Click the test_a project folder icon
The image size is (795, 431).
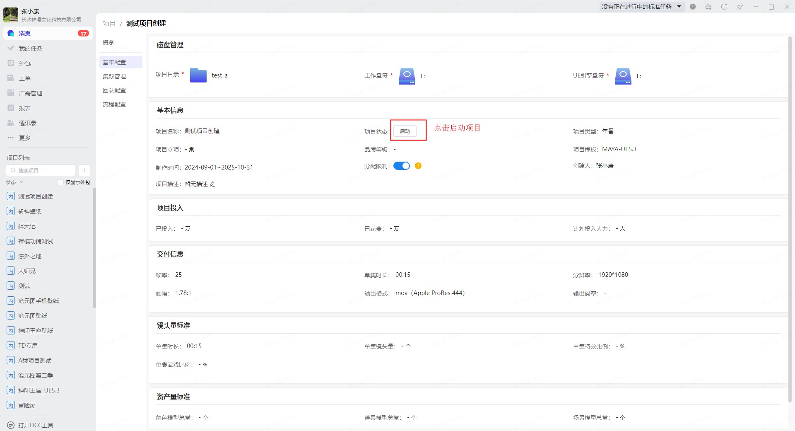198,75
